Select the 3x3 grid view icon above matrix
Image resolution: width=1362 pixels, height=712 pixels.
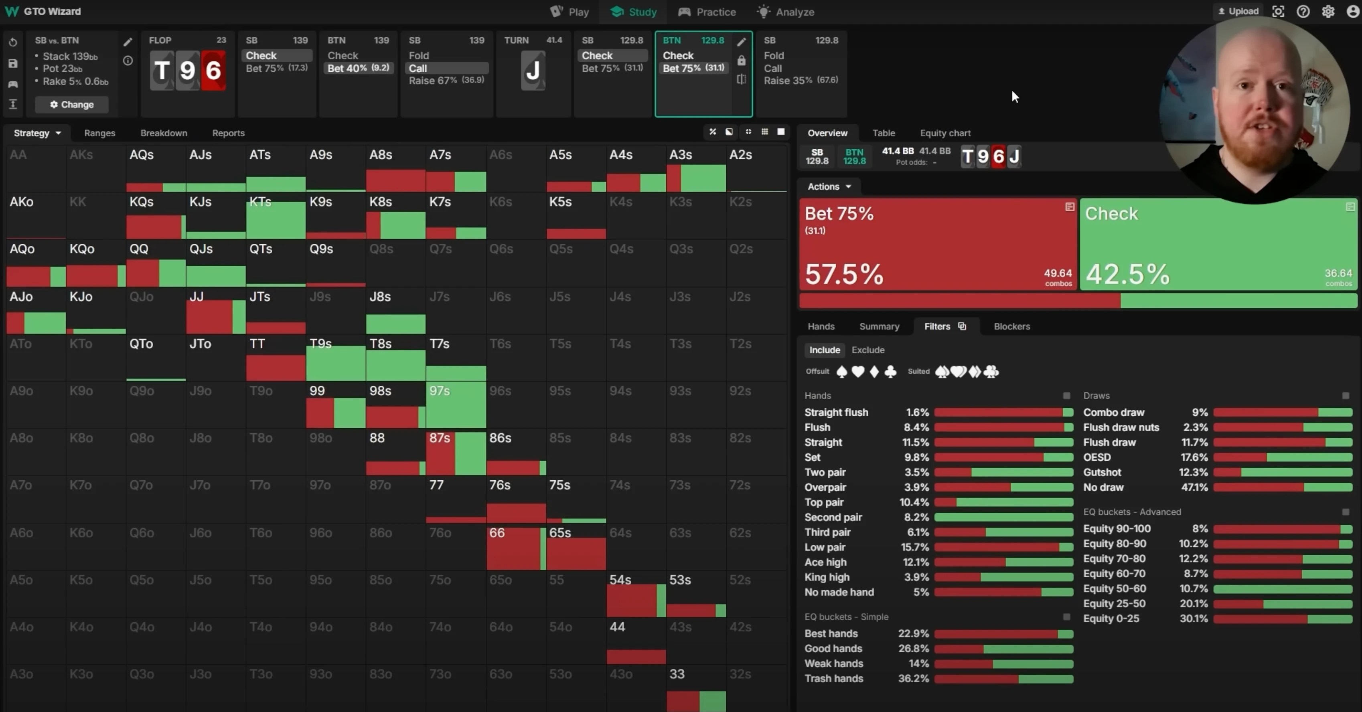(x=764, y=131)
